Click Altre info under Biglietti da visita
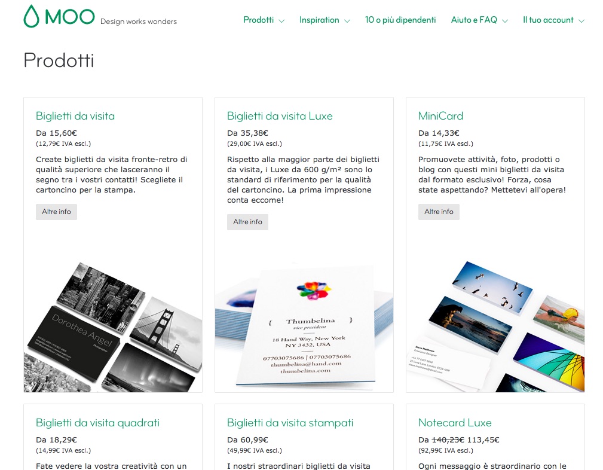 (x=56, y=212)
